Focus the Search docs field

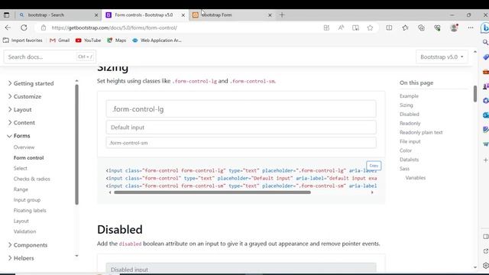click(50, 57)
